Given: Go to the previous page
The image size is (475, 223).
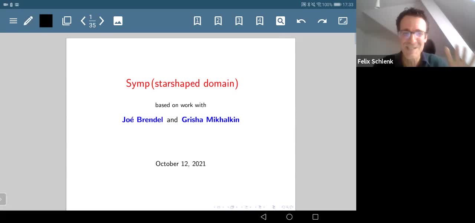Looking at the screenshot, I should (83, 21).
